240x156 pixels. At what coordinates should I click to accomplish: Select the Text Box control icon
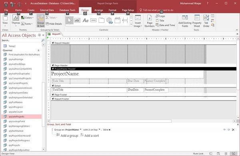(x=77, y=20)
